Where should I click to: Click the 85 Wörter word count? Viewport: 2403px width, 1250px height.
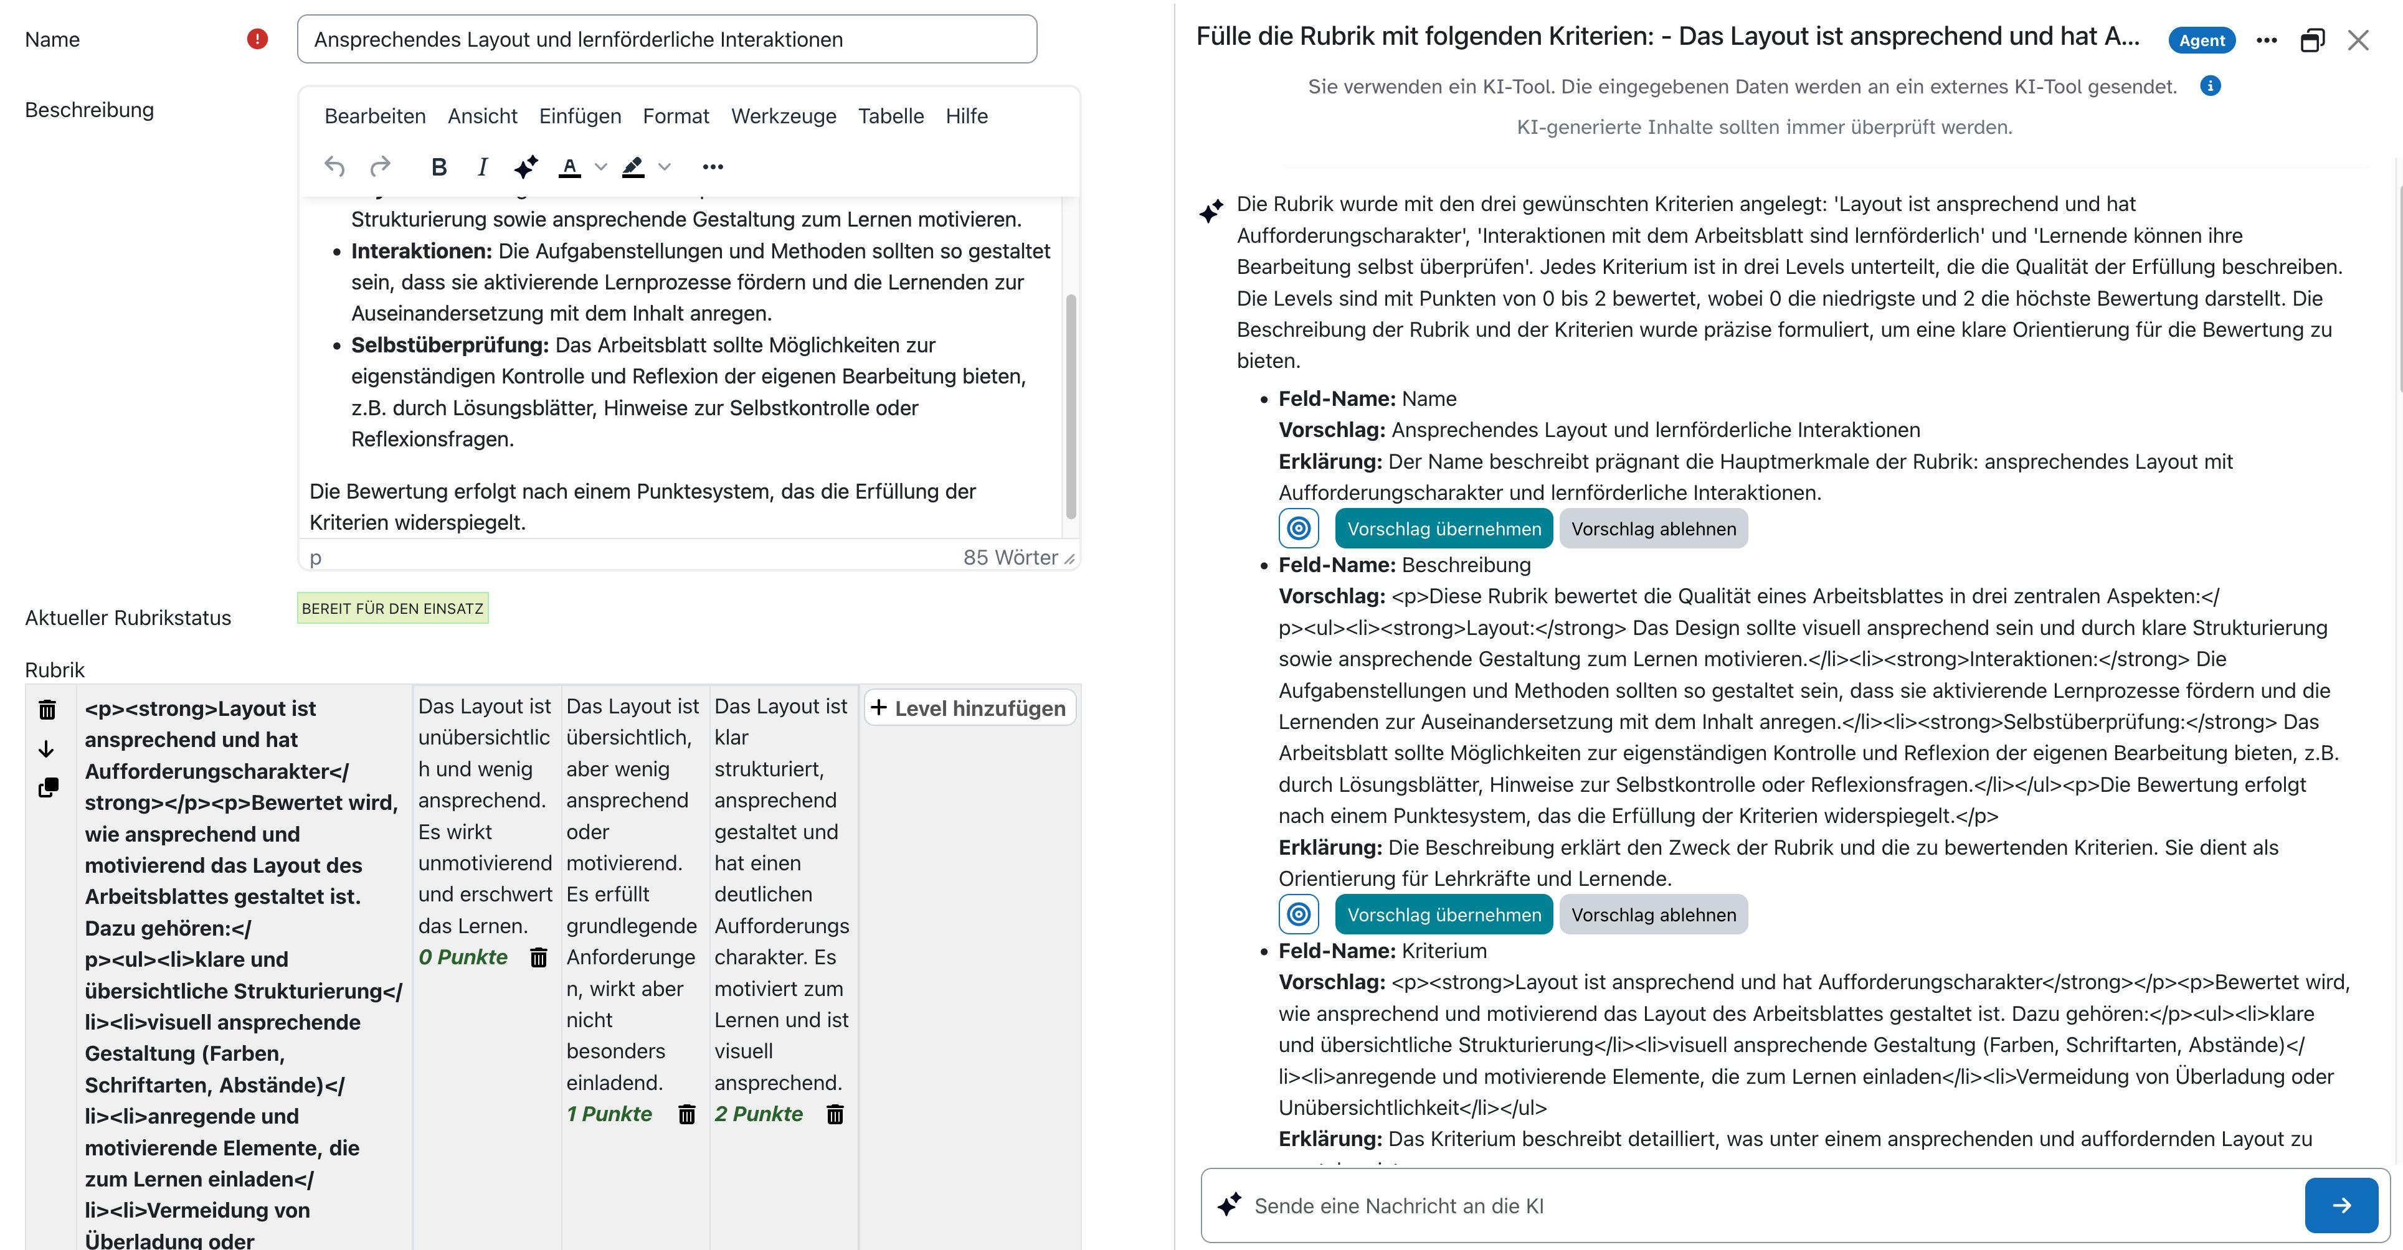[x=1010, y=557]
